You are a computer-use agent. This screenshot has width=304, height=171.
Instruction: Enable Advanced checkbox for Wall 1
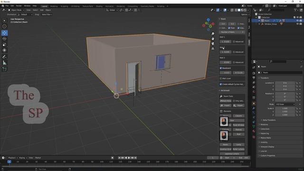pos(234,42)
